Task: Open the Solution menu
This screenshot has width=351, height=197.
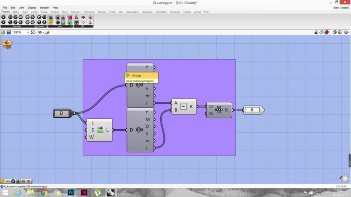Action: (44, 8)
